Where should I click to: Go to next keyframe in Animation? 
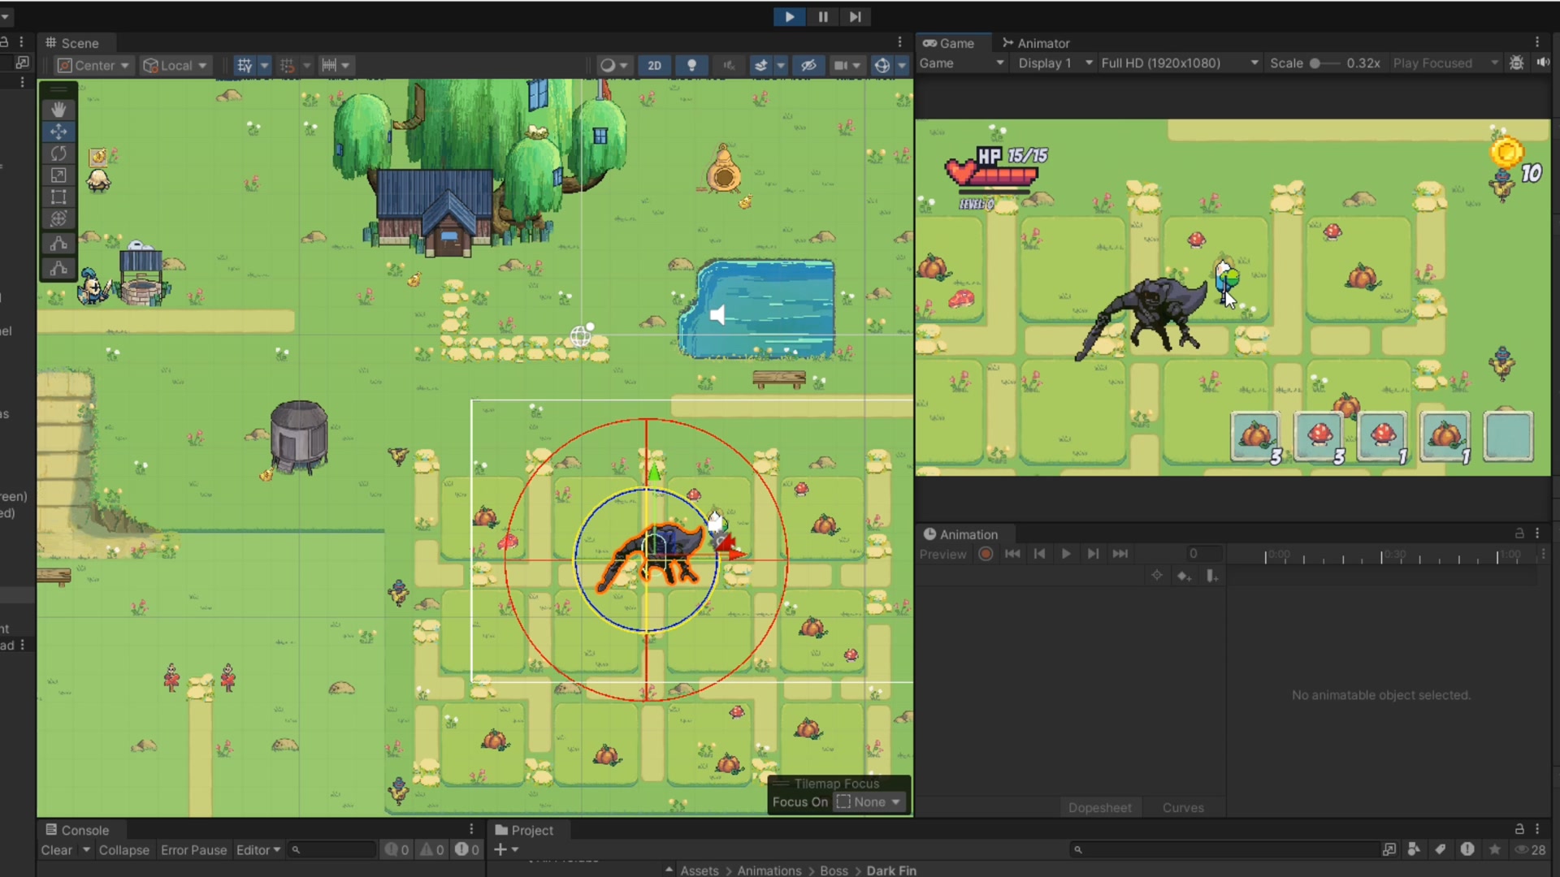(1093, 554)
